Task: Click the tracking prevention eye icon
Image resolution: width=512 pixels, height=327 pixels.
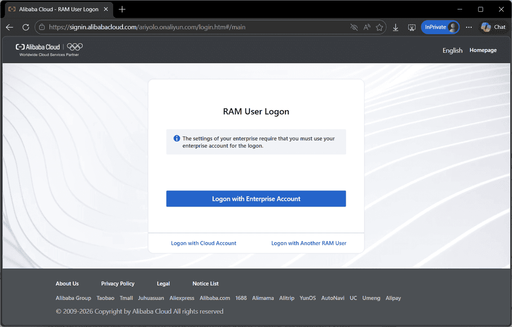Action: (x=354, y=27)
